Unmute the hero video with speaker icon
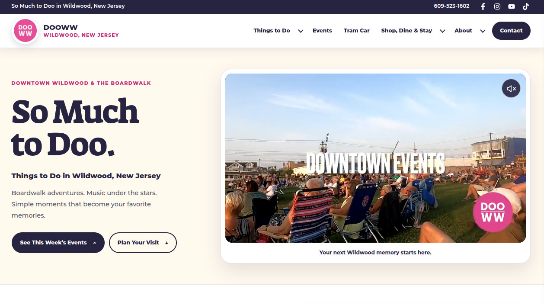 point(511,88)
